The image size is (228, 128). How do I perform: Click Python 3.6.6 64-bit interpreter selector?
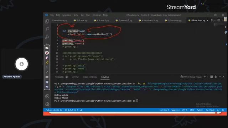click(54, 110)
